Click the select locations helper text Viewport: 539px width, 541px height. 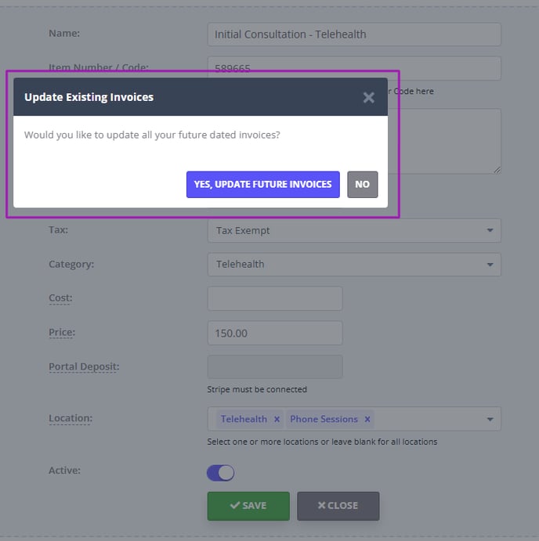click(x=322, y=442)
